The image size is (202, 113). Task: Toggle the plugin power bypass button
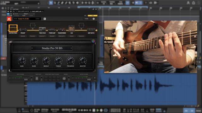click(x=8, y=14)
